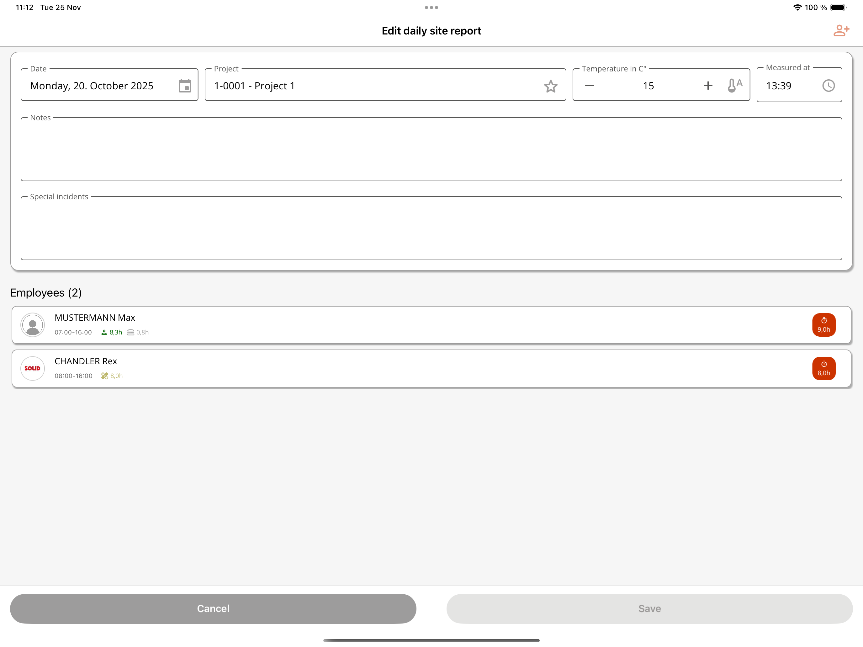
Task: Save the daily site report
Action: tap(649, 608)
